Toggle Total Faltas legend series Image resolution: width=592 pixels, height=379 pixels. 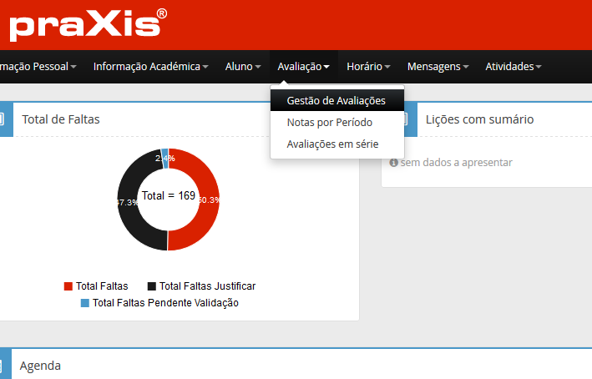point(96,286)
